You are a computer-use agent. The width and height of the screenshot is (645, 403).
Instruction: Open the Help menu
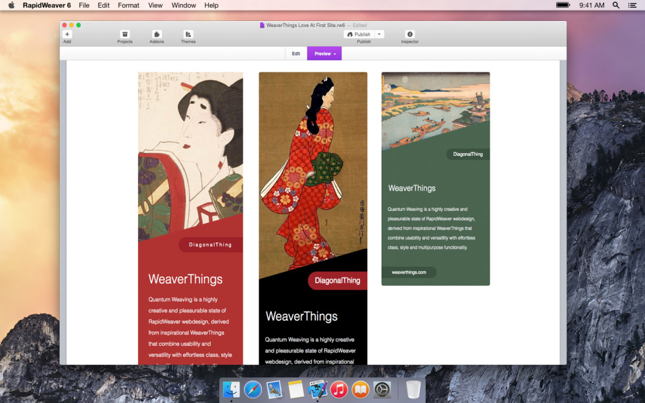[x=211, y=5]
